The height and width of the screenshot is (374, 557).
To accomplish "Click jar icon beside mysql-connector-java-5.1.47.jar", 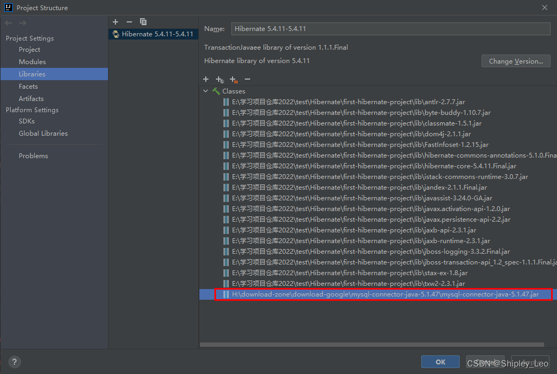I will point(226,294).
